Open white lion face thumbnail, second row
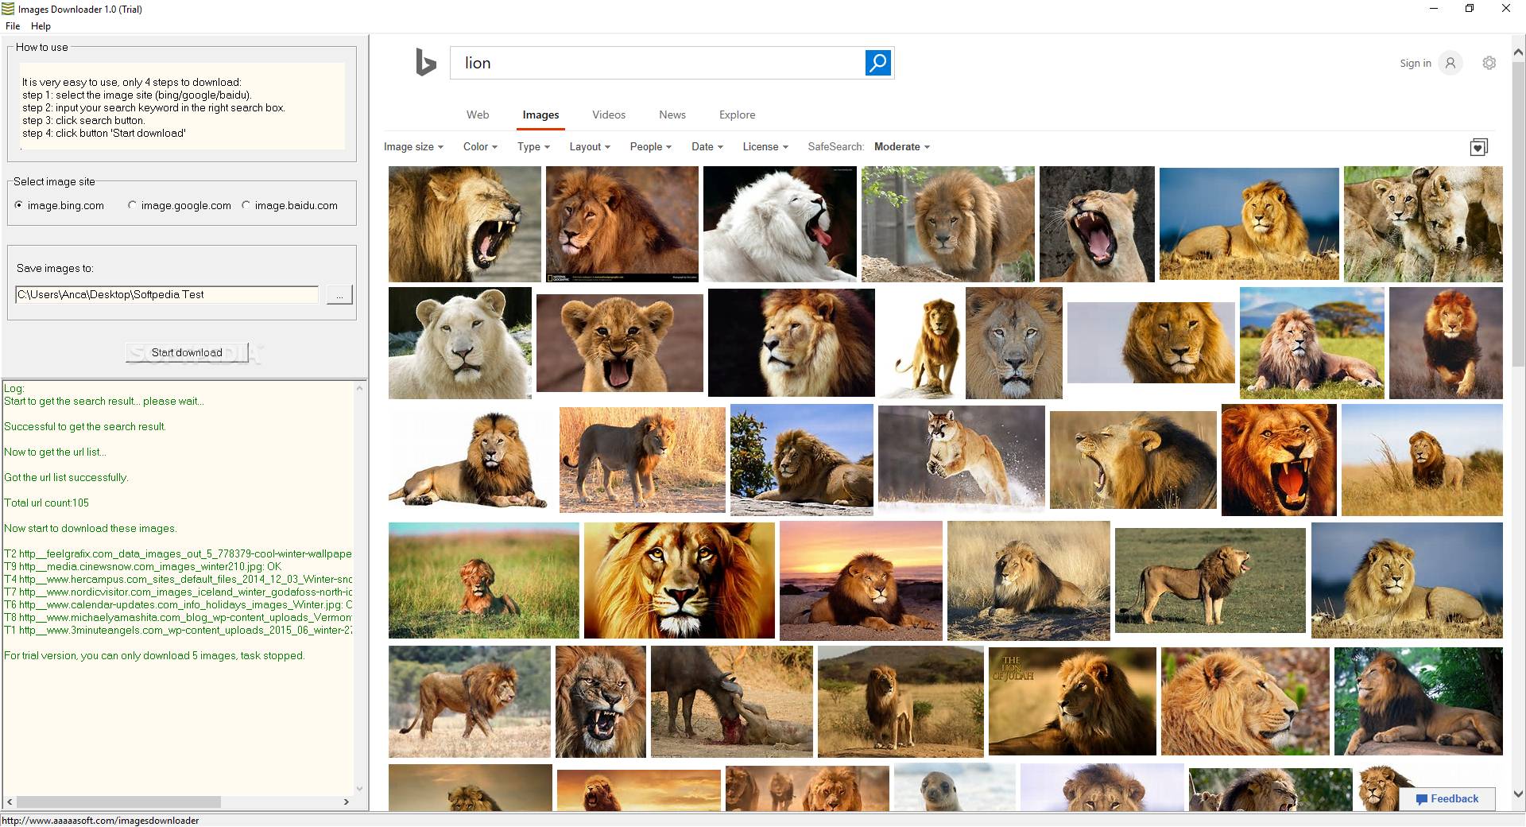Image resolution: width=1526 pixels, height=827 pixels. 460,343
